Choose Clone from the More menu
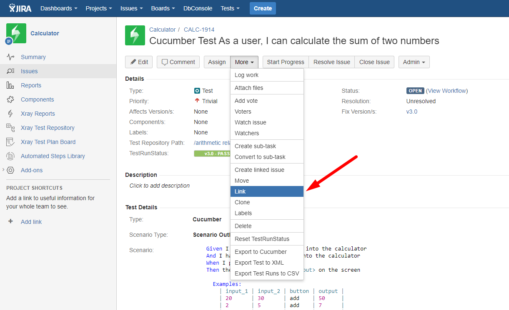This screenshot has width=509, height=310. (267, 202)
